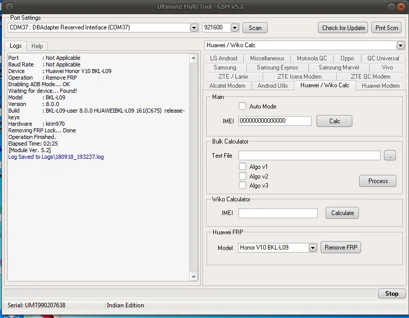
Task: Click the log scrollbar down arrow
Action: pyautogui.click(x=193, y=277)
